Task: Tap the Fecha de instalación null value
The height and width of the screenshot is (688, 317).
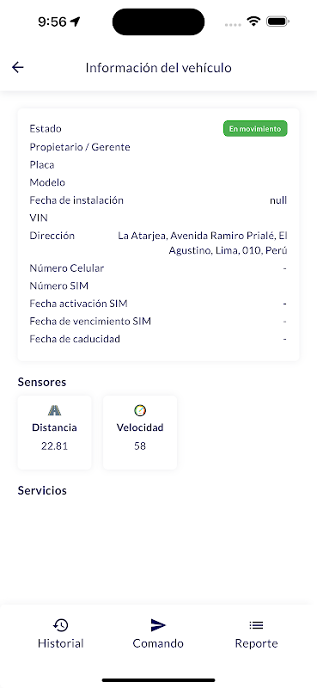Action: point(278,200)
